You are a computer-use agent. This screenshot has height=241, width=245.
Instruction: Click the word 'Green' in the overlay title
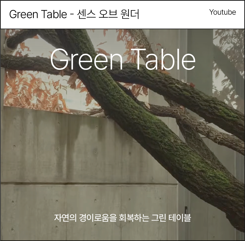point(87,59)
